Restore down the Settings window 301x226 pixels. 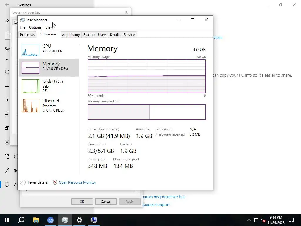click(281, 5)
